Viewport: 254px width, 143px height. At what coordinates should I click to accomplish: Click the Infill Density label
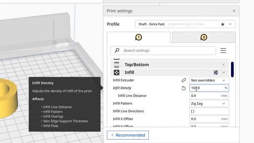[122, 88]
